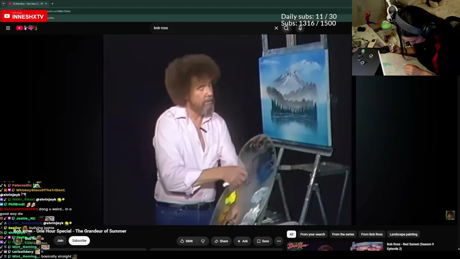460x259 pixels.
Task: Open 'Bob Ross - Red Sunset (Season 9 Episode 3)' title
Action: click(x=410, y=246)
